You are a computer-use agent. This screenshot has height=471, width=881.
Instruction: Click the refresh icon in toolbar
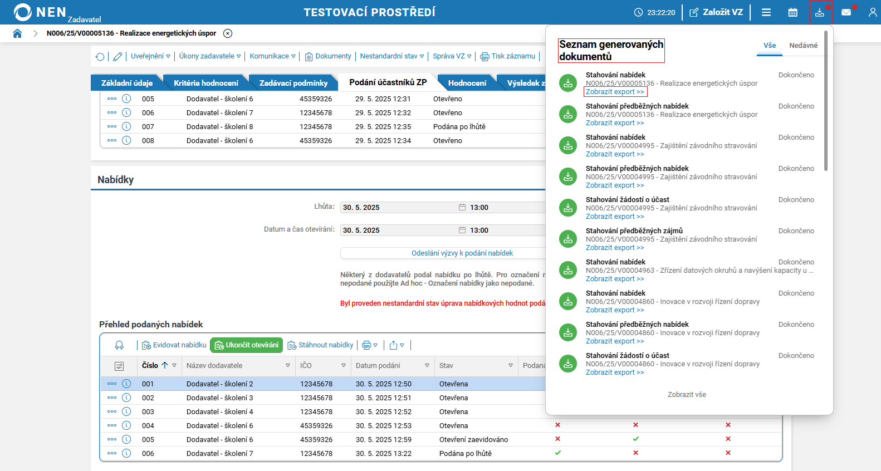click(100, 57)
